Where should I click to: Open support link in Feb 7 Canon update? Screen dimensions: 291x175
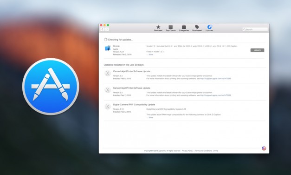pyautogui.click(x=216, y=95)
